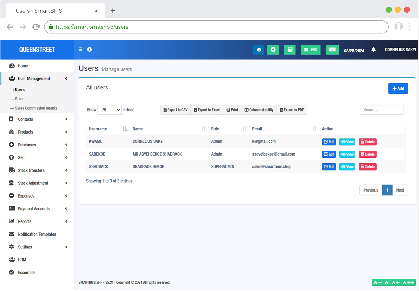
Task: Click the info circle icon in header
Action: [x=90, y=50]
